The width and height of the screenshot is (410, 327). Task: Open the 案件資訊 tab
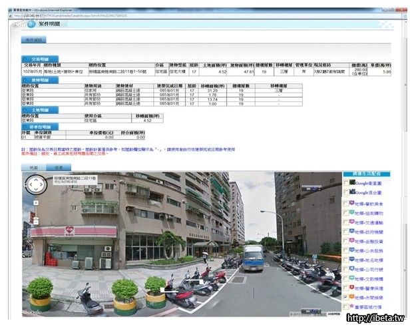point(33,40)
